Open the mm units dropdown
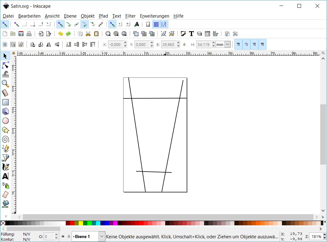The height and width of the screenshot is (242, 327). (228, 45)
